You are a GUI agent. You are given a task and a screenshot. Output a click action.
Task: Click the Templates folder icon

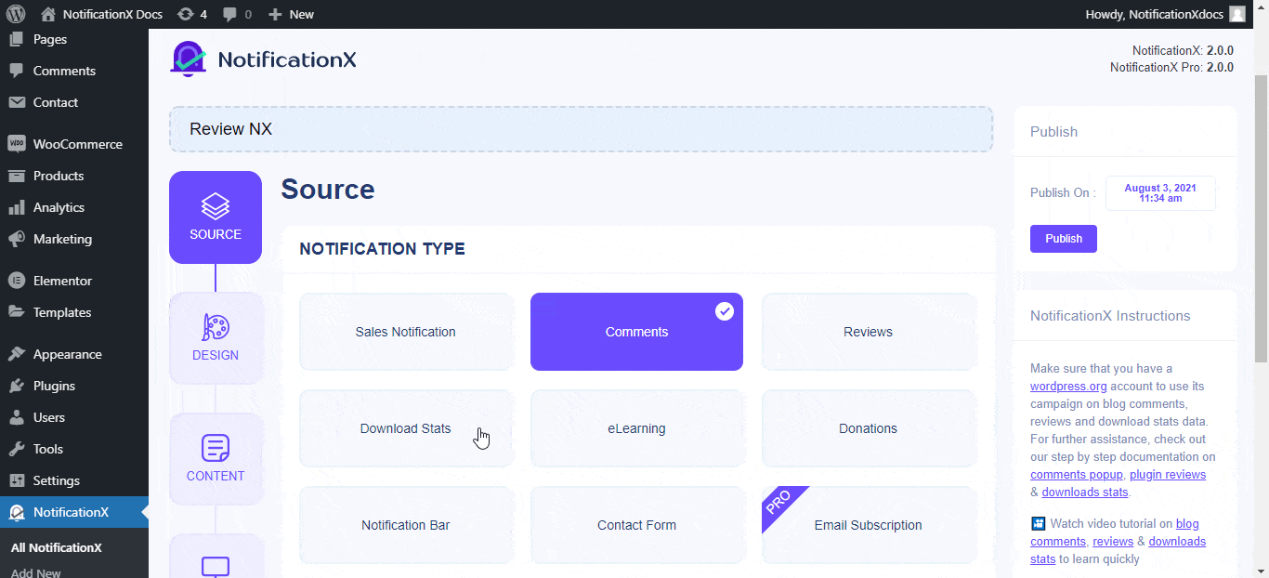pyautogui.click(x=16, y=312)
